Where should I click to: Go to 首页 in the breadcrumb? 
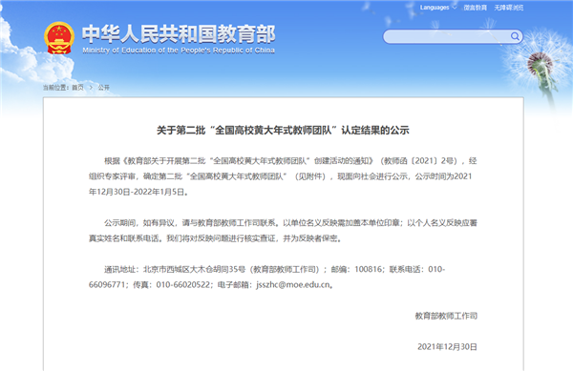pos(77,87)
